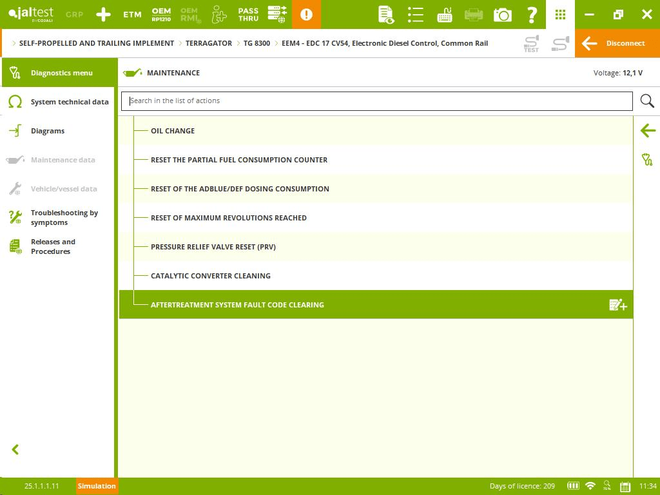
Task: Open the camera screenshot tool
Action: click(502, 14)
